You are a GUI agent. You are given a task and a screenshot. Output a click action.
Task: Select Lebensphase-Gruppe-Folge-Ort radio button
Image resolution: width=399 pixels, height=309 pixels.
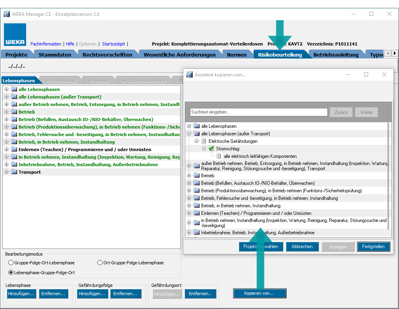(x=11, y=273)
